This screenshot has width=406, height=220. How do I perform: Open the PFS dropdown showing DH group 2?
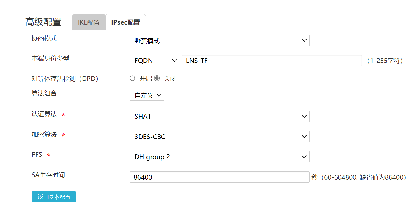pyautogui.click(x=219, y=157)
